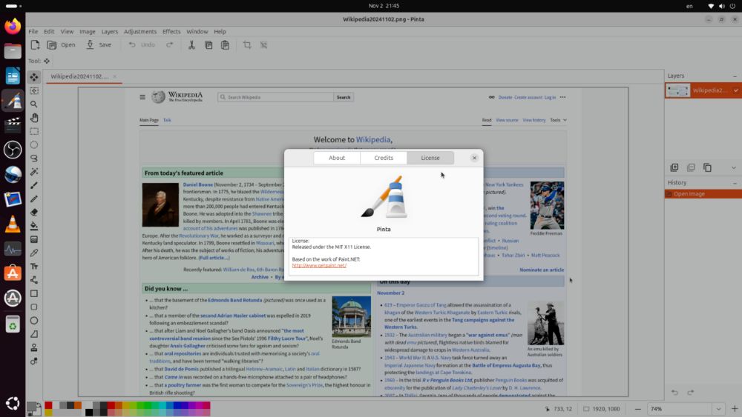Select the Freeform Shape tool
Viewport: 742px width, 417px height.
coord(34,334)
